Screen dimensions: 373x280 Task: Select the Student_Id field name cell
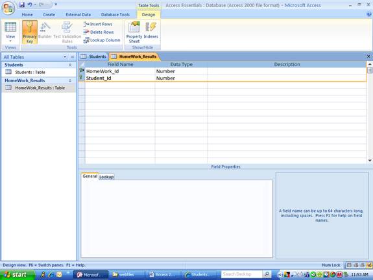[x=120, y=78]
